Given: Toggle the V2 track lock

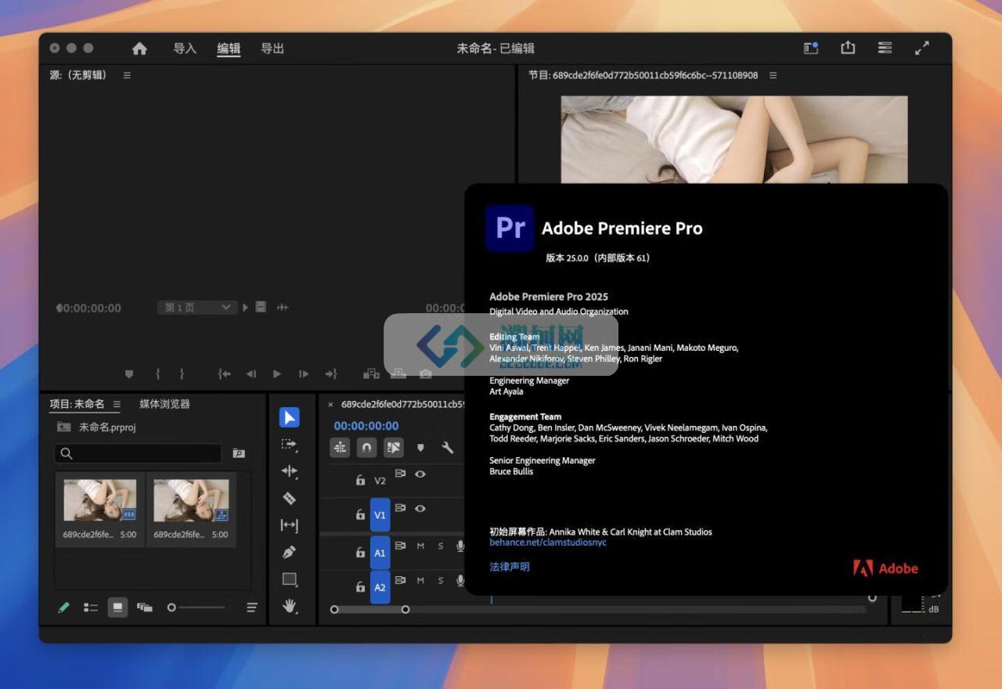Looking at the screenshot, I should point(360,481).
